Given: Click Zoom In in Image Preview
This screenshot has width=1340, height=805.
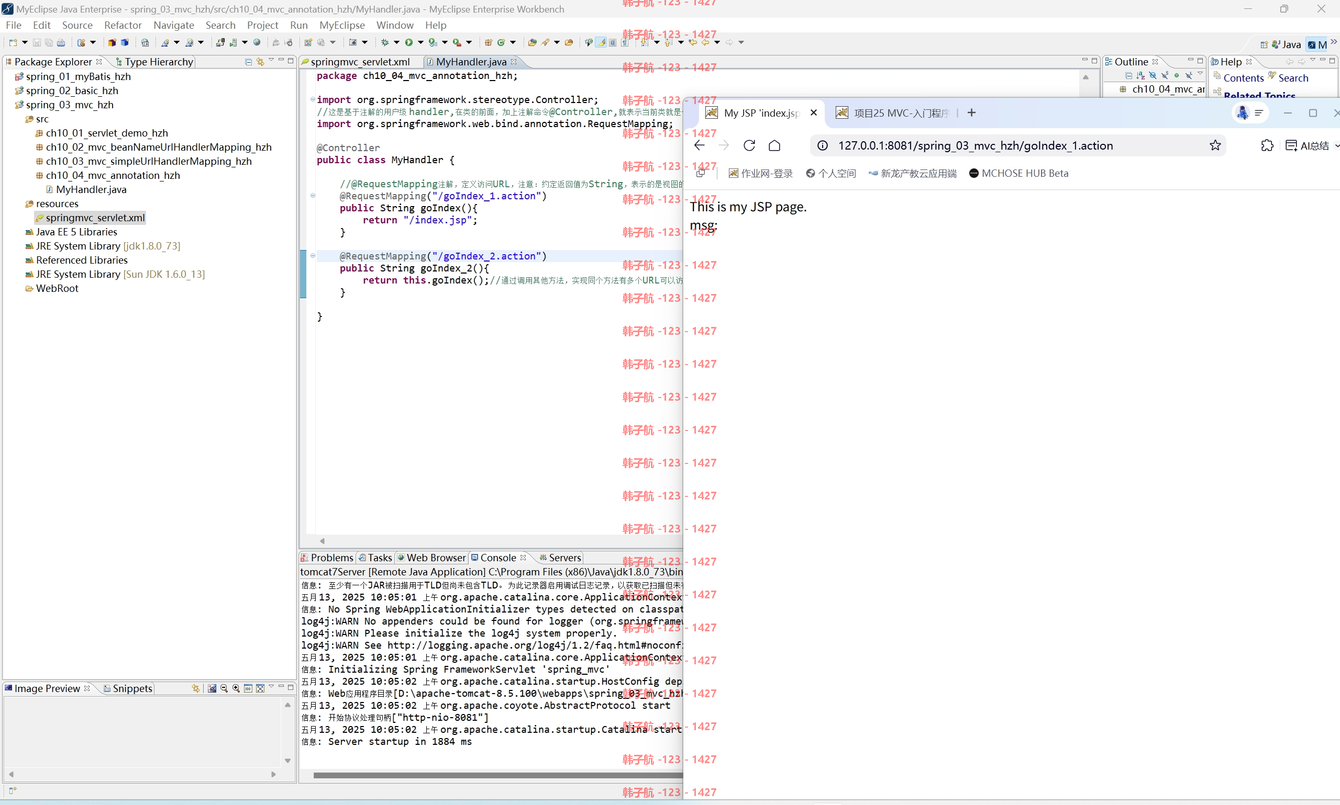Looking at the screenshot, I should click(x=236, y=688).
